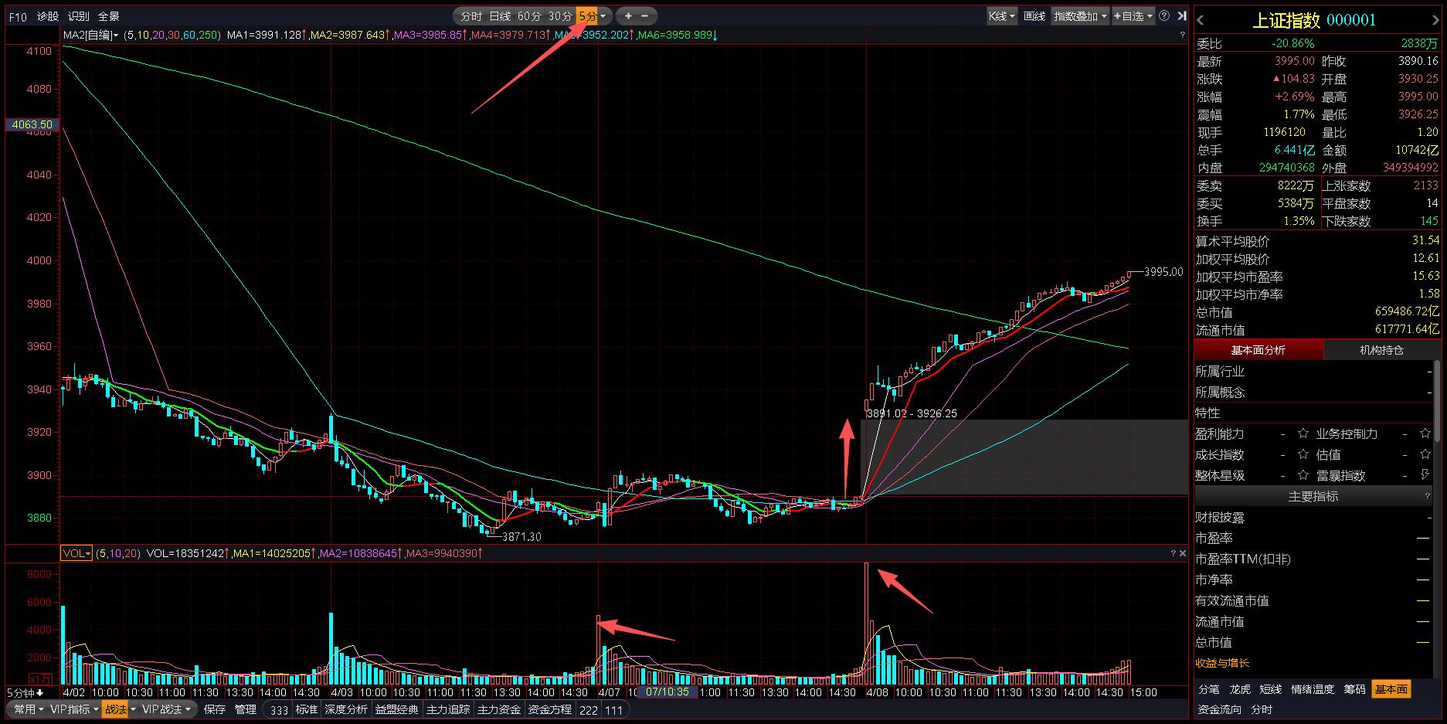This screenshot has width=1447, height=724.
Task: Click the help question mark icon in toolbar
Action: click(1164, 15)
